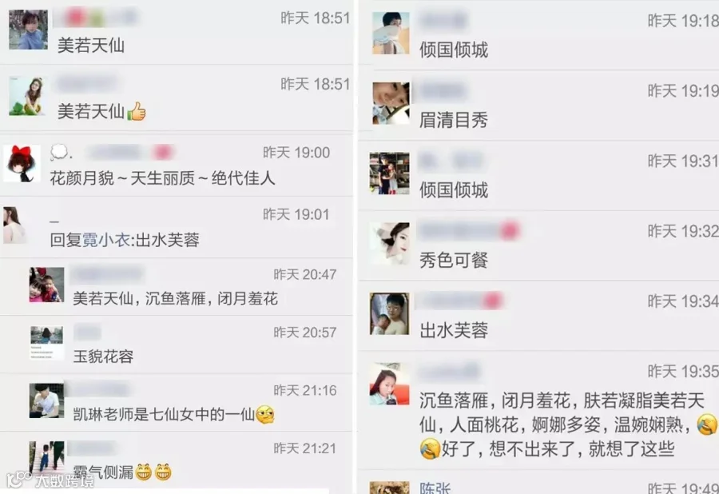Tap laughing emoji after 温婉娴熟
719x494 pixels.
click(x=707, y=424)
